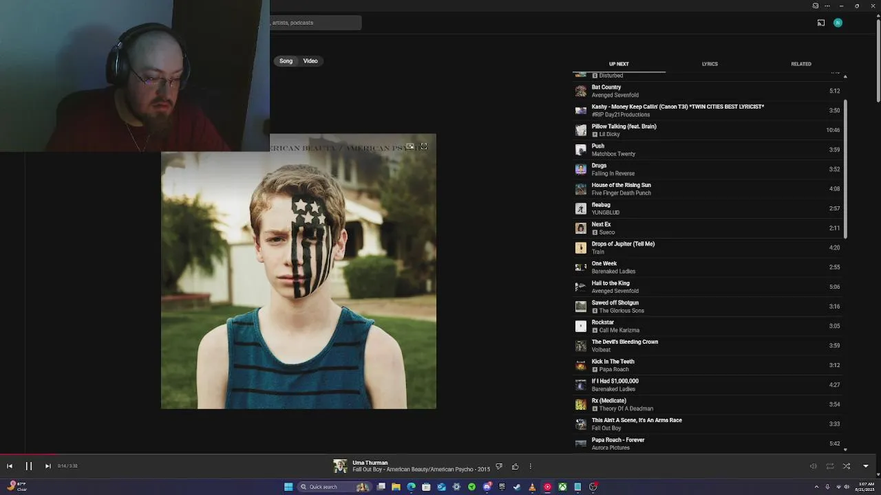Click the Hail to the King thumbnail

pyautogui.click(x=581, y=287)
